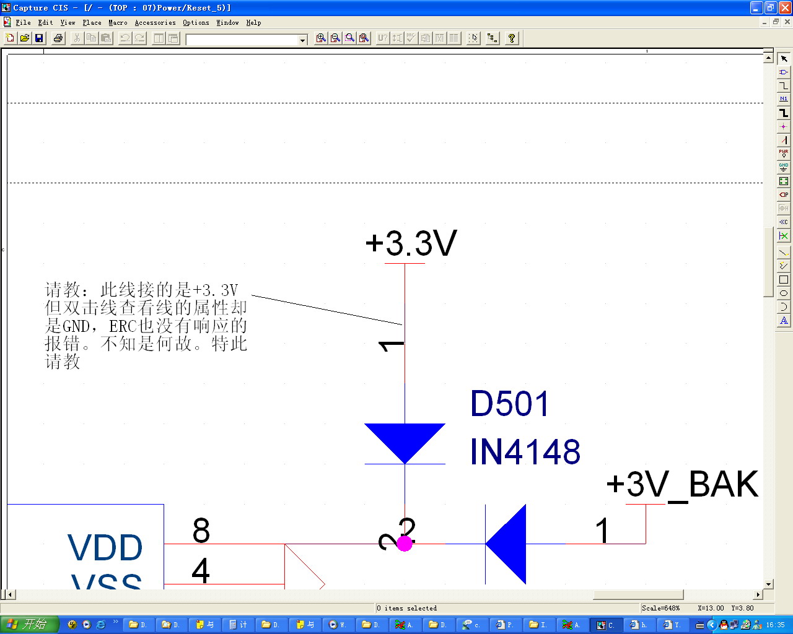Click the vertical scrollbar up arrow

point(768,58)
